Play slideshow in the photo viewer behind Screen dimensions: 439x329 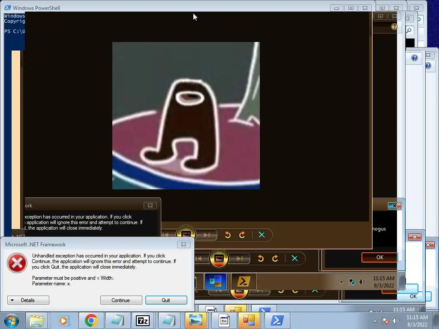pyautogui.click(x=219, y=258)
